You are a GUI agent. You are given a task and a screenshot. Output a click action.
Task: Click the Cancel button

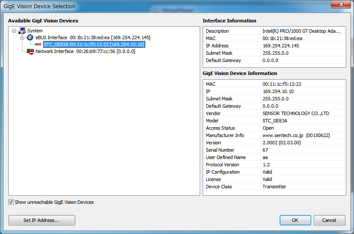[329, 220]
